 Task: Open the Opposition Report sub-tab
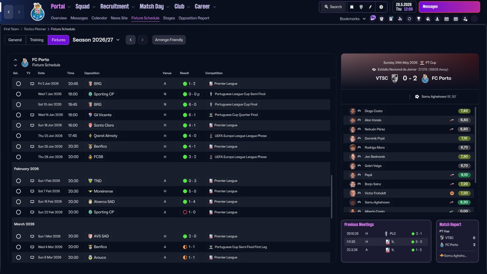(x=194, y=18)
